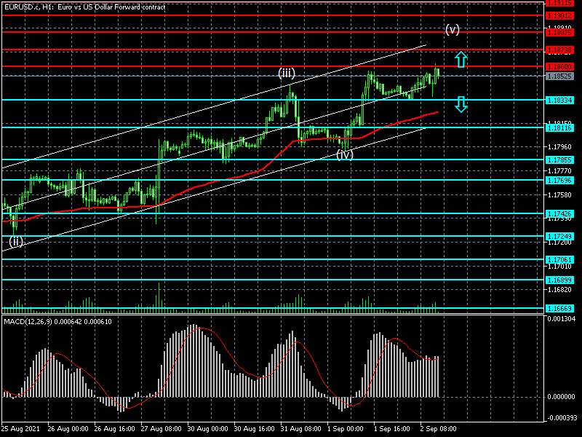Click the 1.18334 cyan price tag
Screen dimensions: 582x437
(x=562, y=100)
